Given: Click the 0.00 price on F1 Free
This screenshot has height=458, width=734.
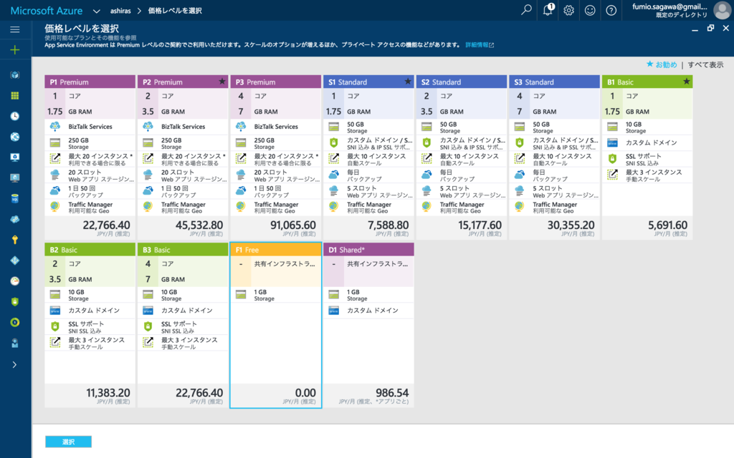Looking at the screenshot, I should [x=305, y=393].
